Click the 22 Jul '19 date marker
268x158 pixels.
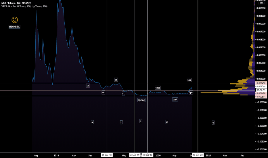coord(135,155)
